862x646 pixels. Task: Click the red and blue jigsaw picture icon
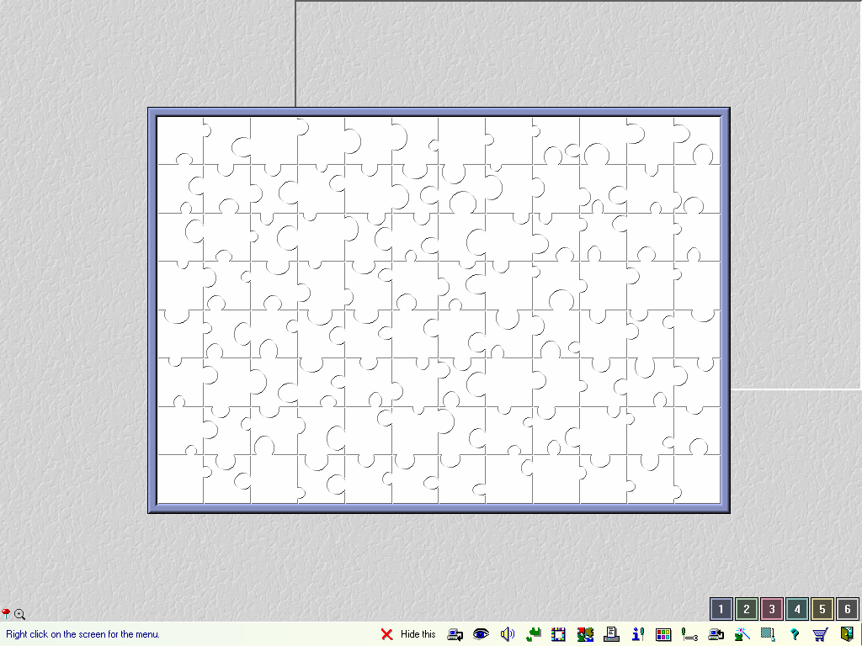point(585,634)
